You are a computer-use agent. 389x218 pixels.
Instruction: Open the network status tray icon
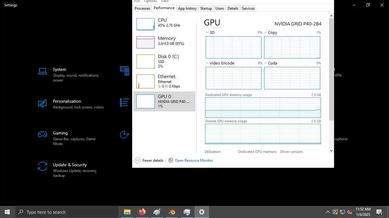343,212
